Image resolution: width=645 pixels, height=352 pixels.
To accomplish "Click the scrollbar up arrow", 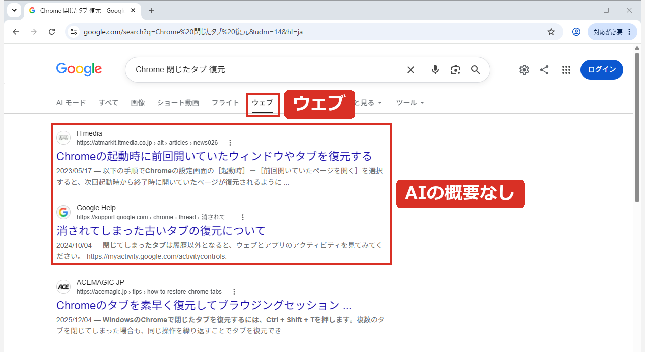I will 637,48.
